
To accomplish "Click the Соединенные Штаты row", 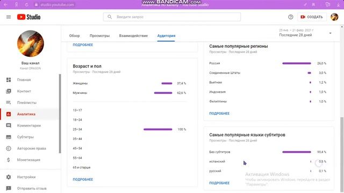I will [268, 73].
